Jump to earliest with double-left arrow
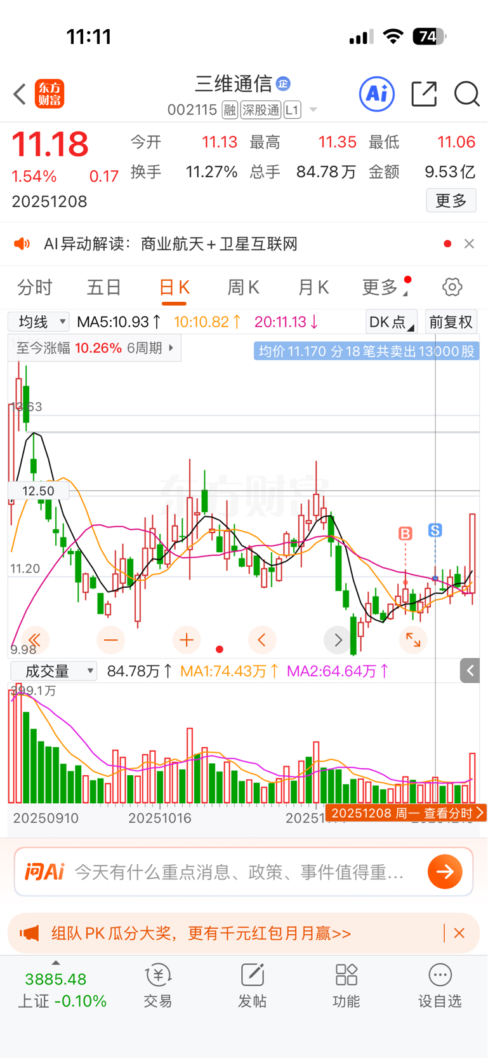 pos(35,640)
